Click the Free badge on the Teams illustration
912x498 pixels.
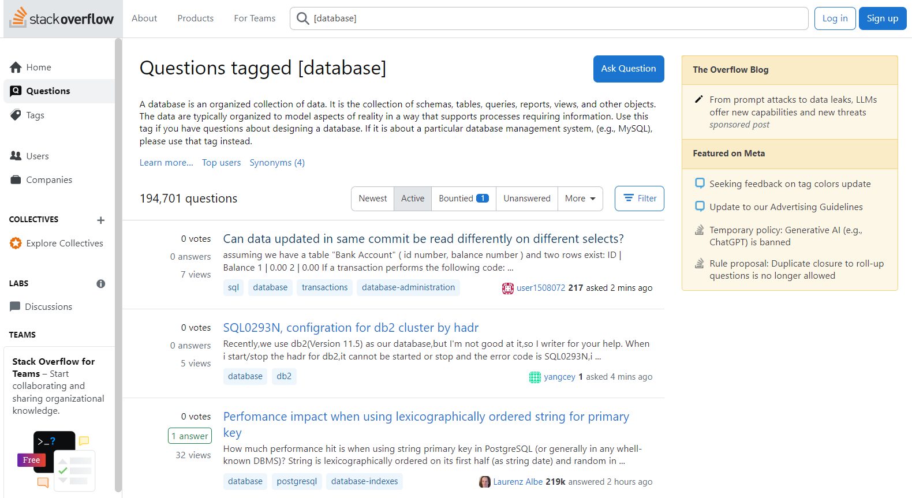[32, 460]
